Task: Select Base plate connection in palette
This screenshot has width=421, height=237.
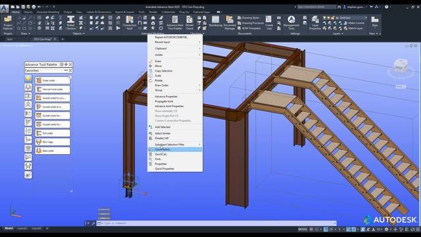Action: coord(53,151)
